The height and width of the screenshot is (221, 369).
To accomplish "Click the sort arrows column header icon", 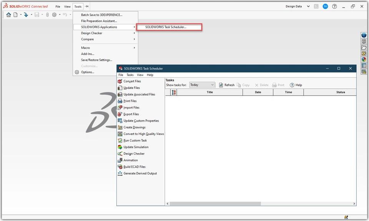I will click(x=174, y=92).
